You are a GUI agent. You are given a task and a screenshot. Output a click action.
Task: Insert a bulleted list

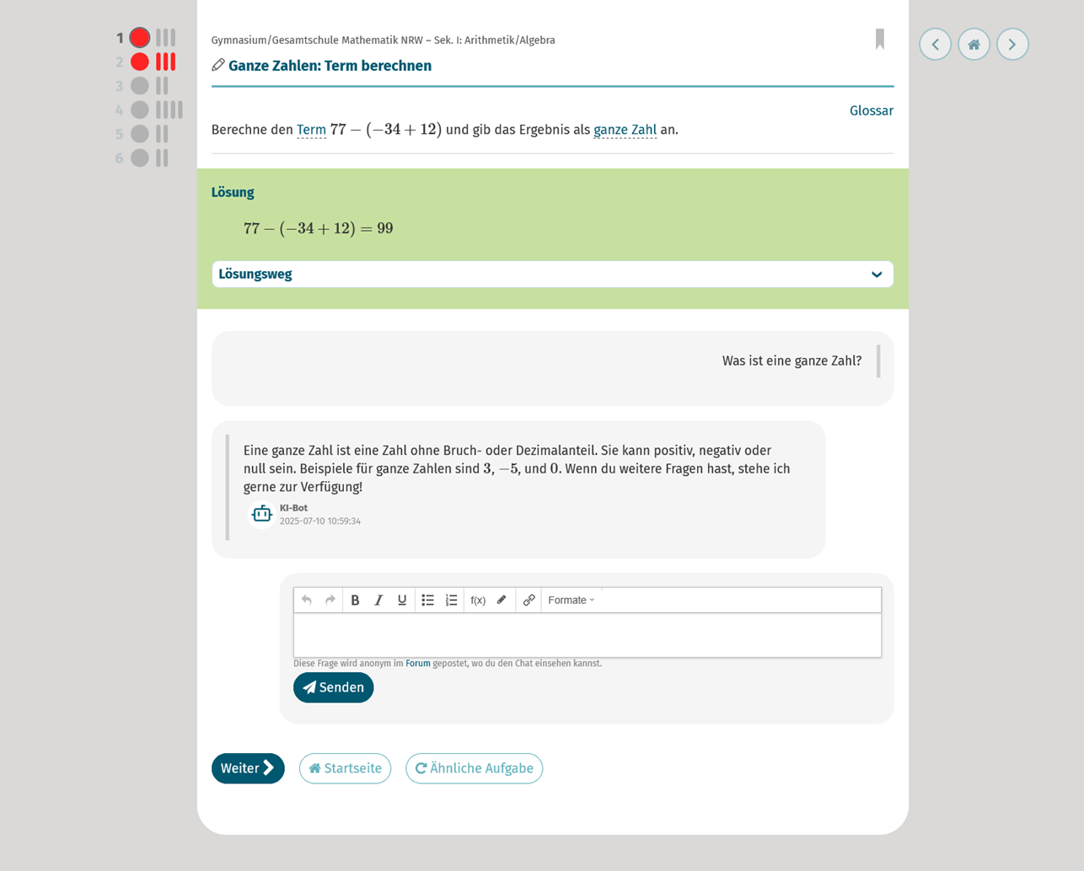pyautogui.click(x=427, y=600)
